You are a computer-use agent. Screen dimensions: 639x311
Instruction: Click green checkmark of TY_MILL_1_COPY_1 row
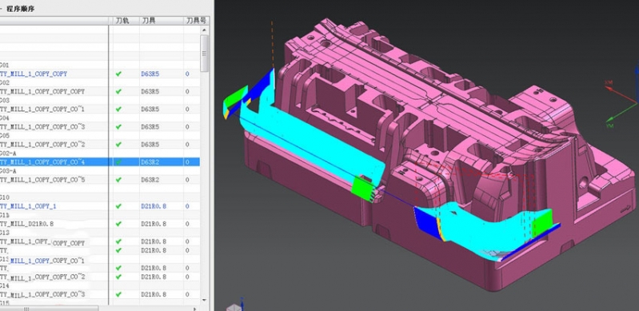118,206
